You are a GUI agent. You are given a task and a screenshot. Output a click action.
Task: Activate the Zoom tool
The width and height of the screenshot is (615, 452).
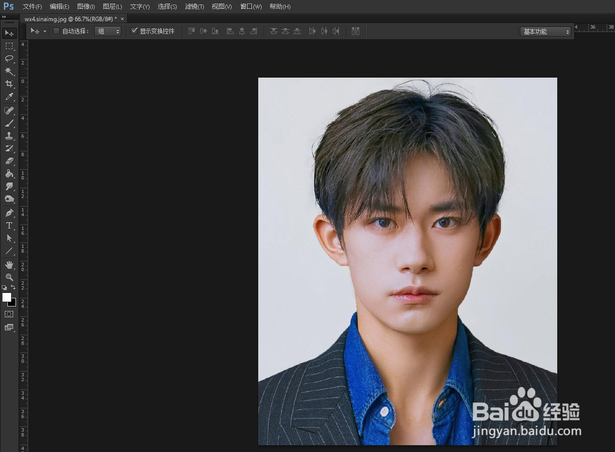[9, 277]
